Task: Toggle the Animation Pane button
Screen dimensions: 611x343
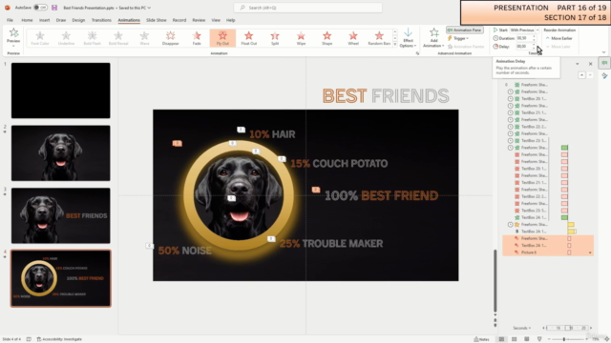Action: point(465,30)
